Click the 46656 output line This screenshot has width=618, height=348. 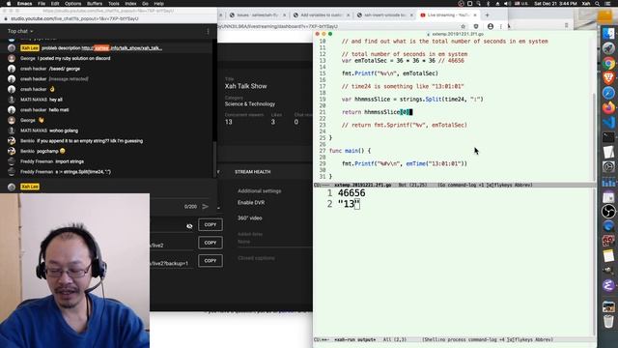coord(351,193)
